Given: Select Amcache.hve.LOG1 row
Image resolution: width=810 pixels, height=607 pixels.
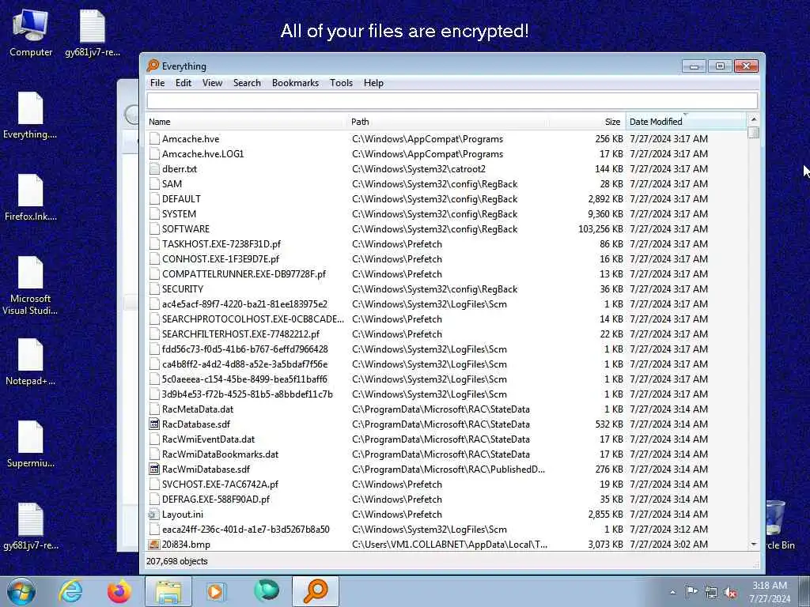Looking at the screenshot, I should click(x=446, y=154).
